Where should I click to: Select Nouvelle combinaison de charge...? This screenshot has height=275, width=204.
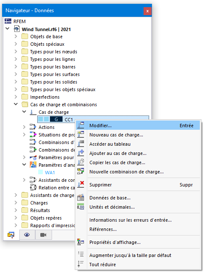(x=138, y=172)
